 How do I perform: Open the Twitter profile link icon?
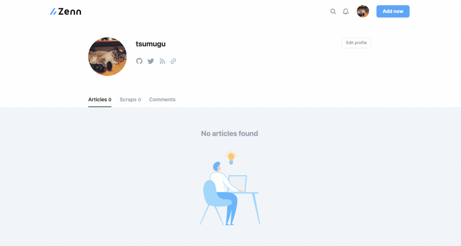tap(151, 61)
